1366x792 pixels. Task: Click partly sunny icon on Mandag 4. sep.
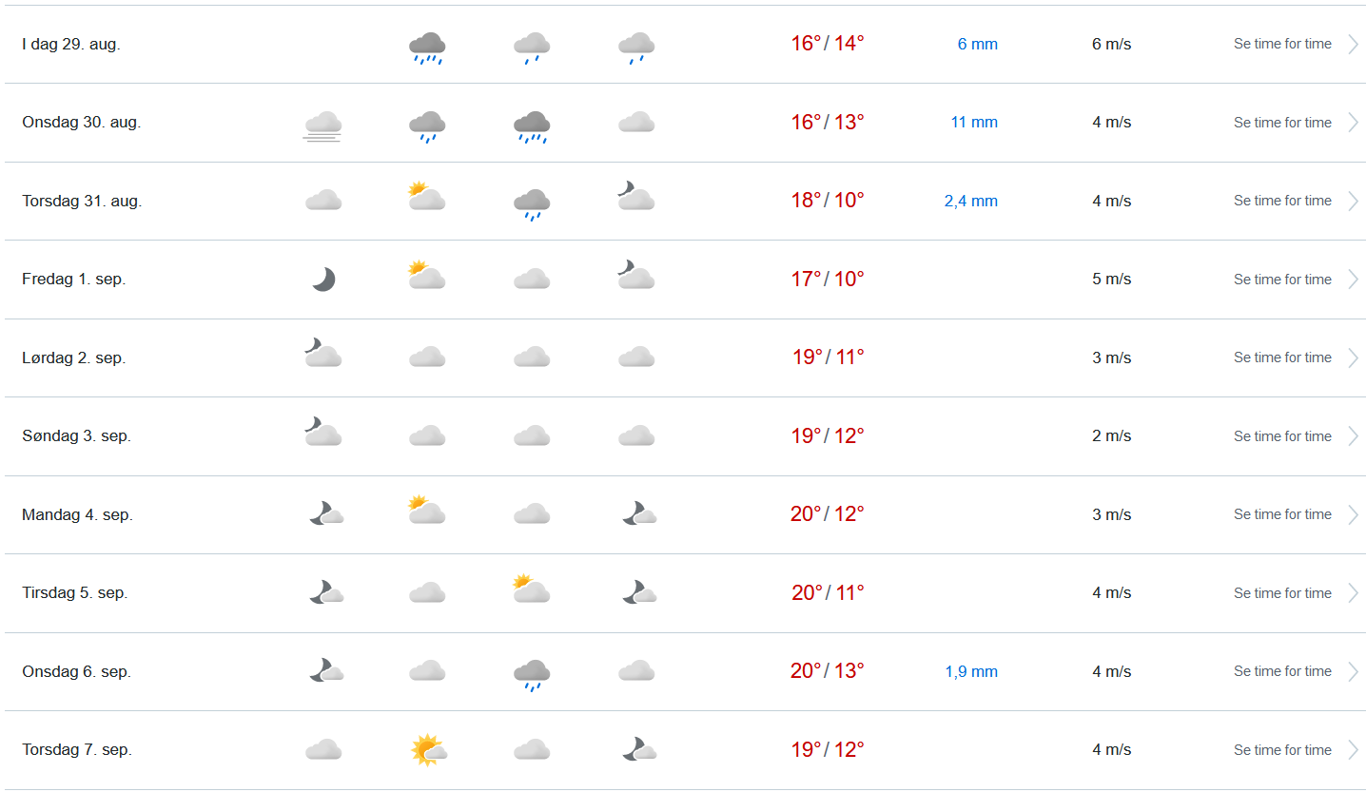[426, 511]
